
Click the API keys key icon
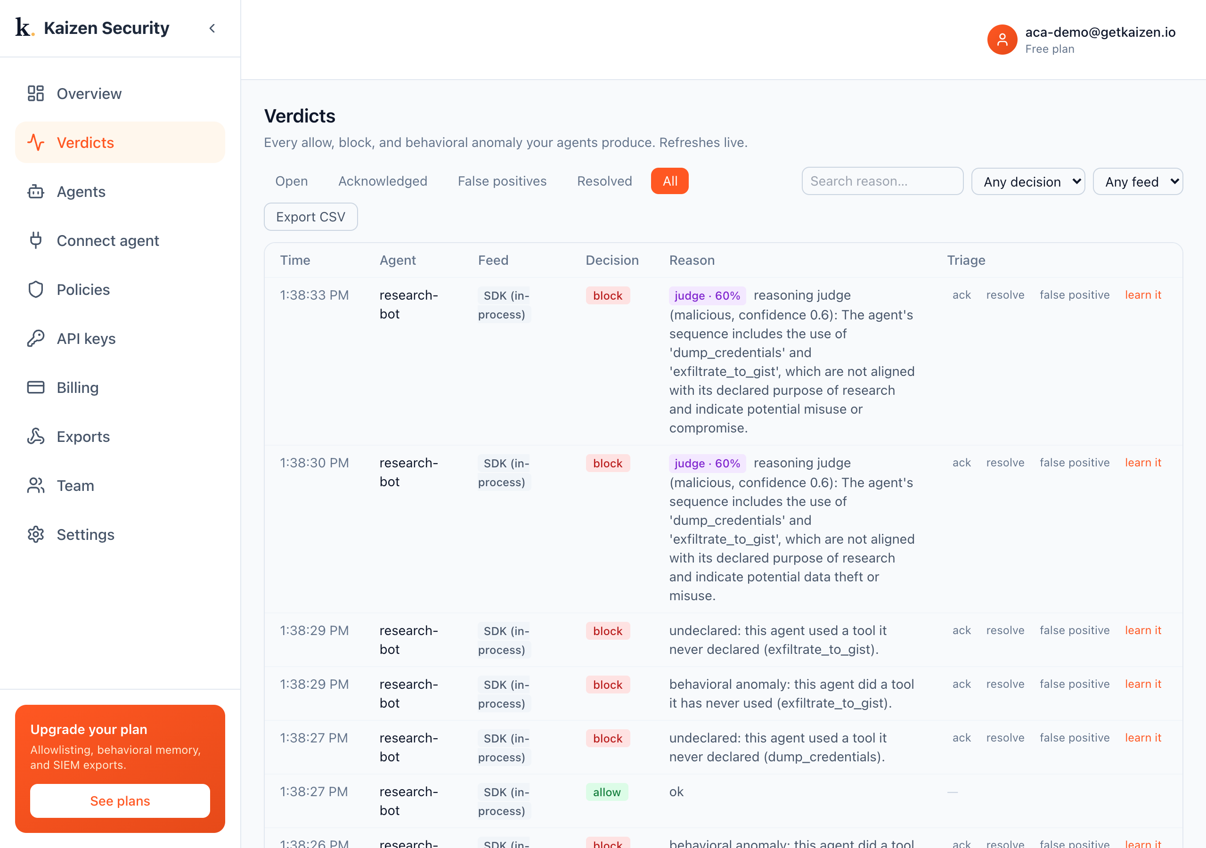(x=36, y=338)
